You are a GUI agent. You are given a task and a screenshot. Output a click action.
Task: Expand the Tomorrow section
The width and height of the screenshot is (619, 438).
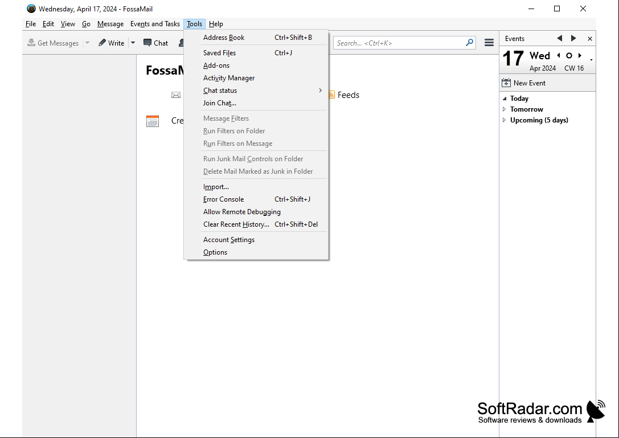click(x=505, y=109)
